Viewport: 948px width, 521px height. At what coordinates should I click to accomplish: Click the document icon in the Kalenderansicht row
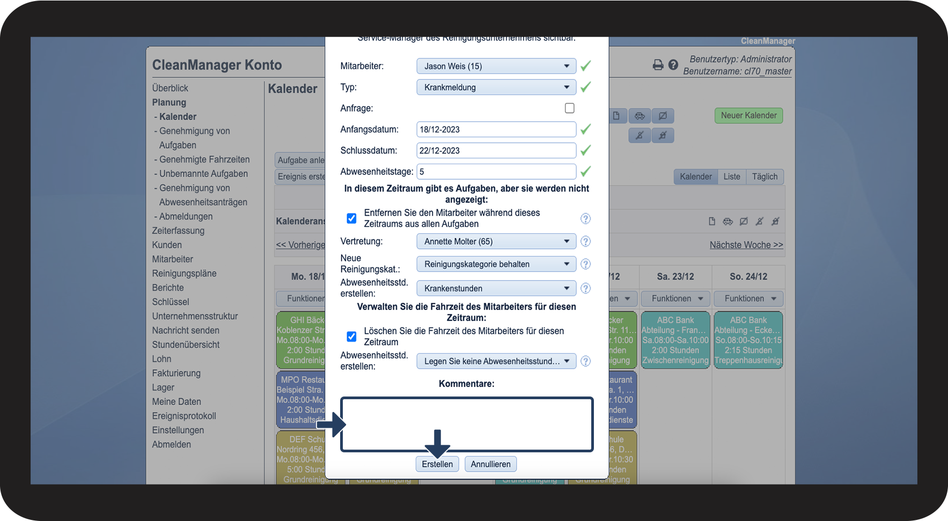712,221
